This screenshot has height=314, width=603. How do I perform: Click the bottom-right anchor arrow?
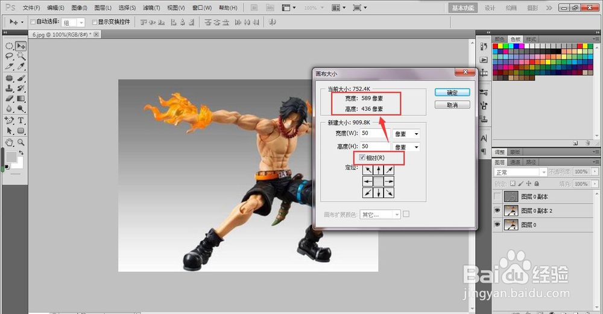389,192
